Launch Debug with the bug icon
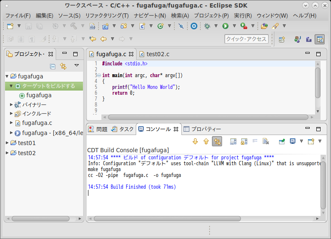 pyautogui.click(x=207, y=26)
